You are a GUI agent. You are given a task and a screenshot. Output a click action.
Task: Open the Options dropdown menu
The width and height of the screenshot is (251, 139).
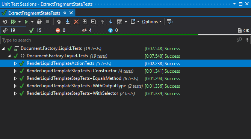tap(152, 22)
